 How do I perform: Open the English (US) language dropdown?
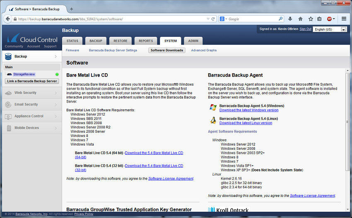coord(330,29)
